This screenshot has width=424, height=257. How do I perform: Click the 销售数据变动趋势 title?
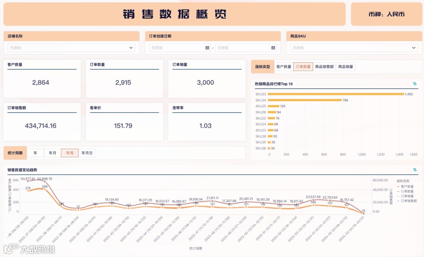click(22, 170)
